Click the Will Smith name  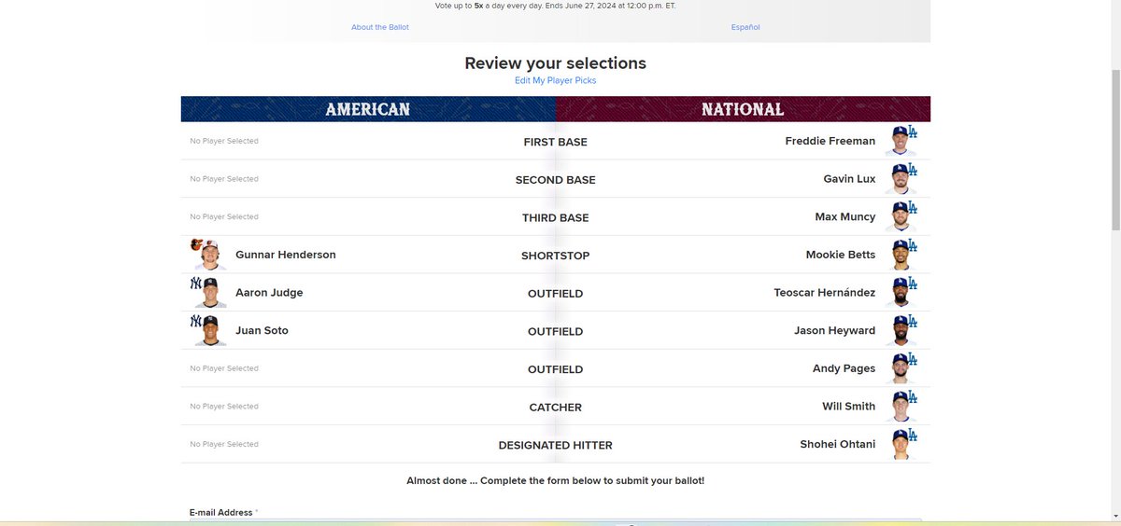[848, 406]
